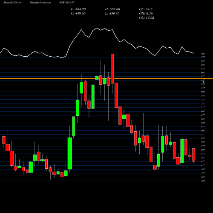Click the 'BSE 532687' symbol text
This screenshot has height=213, width=213.
tap(67, 3)
